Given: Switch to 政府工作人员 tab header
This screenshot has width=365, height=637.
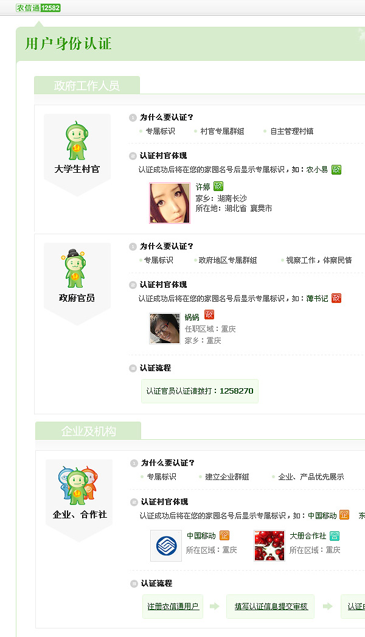Looking at the screenshot, I should [x=87, y=85].
